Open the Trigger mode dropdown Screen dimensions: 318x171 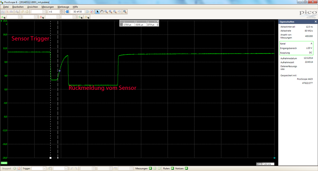pyautogui.click(x=45, y=169)
